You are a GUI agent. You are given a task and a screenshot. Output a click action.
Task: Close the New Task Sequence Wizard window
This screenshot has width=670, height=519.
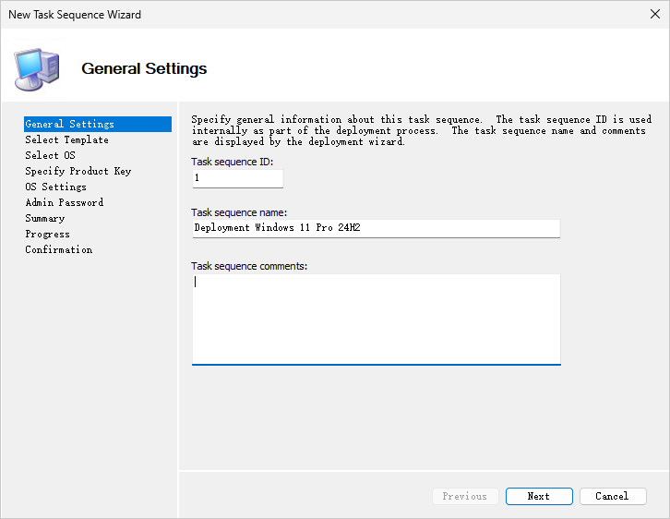pyautogui.click(x=655, y=15)
